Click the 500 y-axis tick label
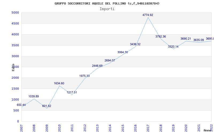This screenshot has height=133, width=214. (x=16, y=110)
